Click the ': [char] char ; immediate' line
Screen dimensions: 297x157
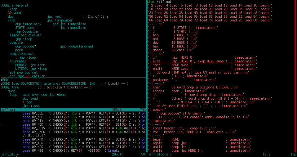[x=177, y=91]
